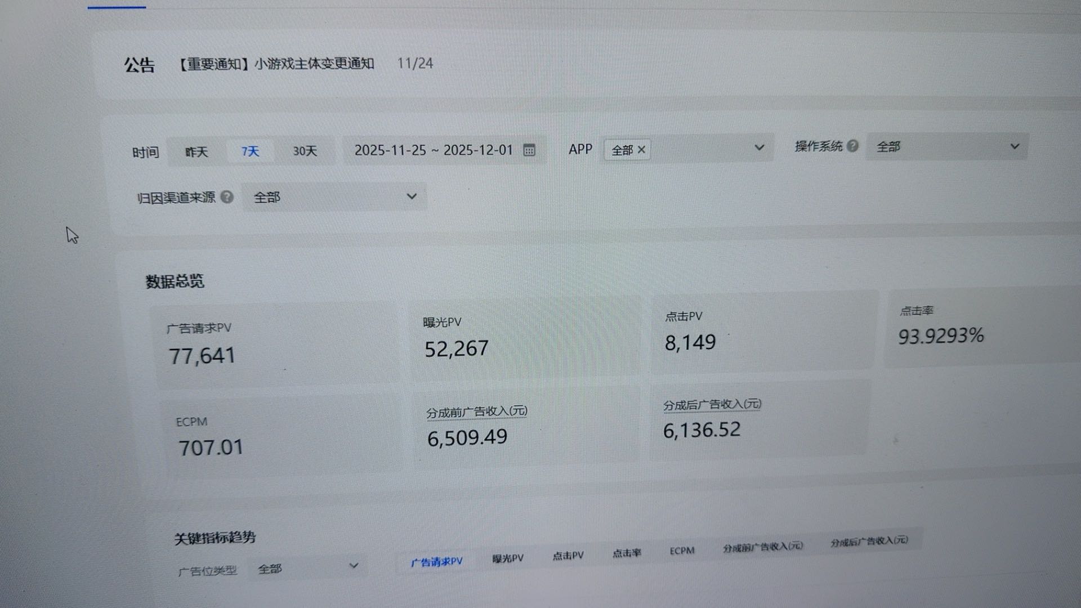Select the 点击PV metric tab
The height and width of the screenshot is (608, 1081).
point(568,555)
